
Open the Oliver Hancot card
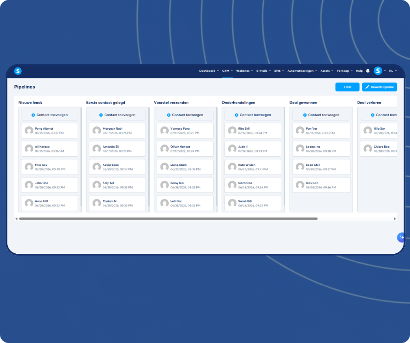coord(185,149)
